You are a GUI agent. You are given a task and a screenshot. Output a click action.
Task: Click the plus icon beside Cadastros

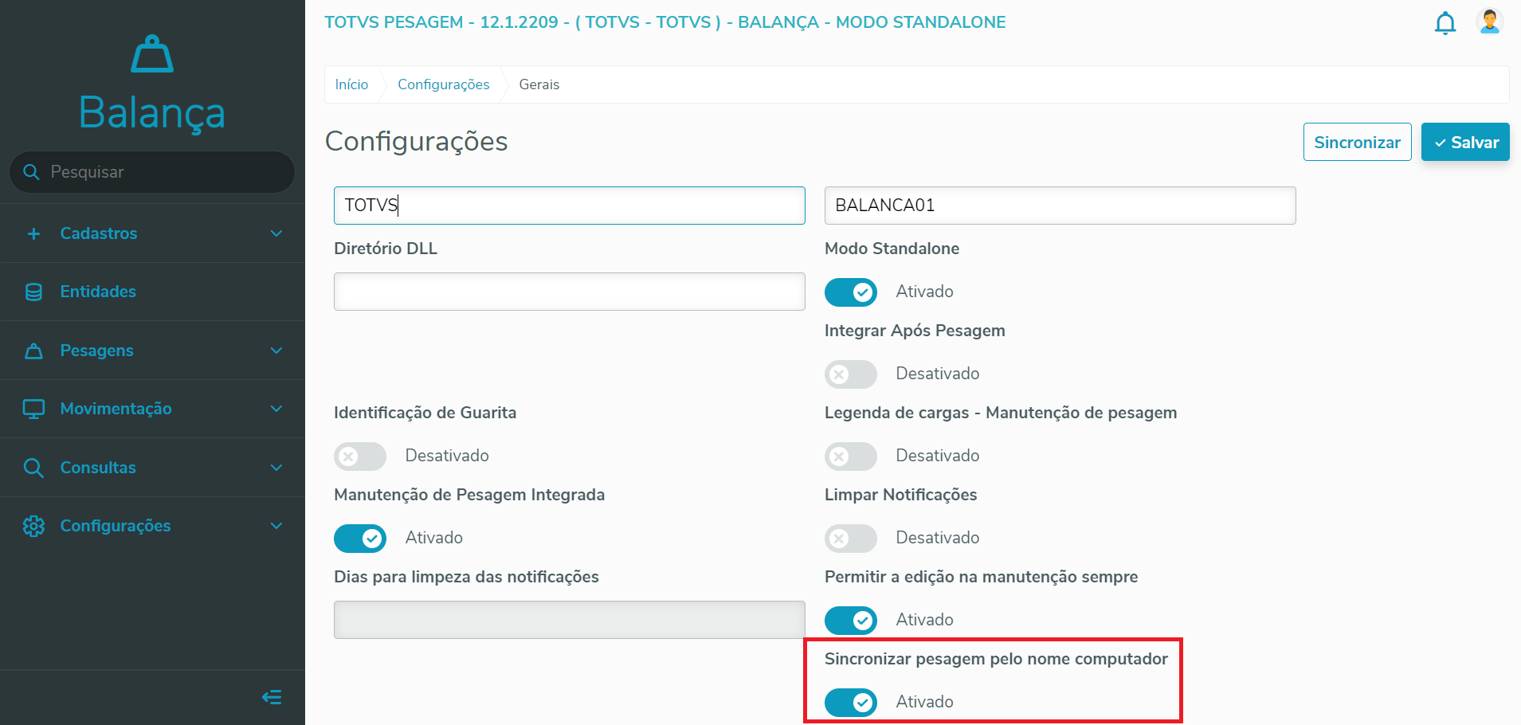click(x=33, y=233)
